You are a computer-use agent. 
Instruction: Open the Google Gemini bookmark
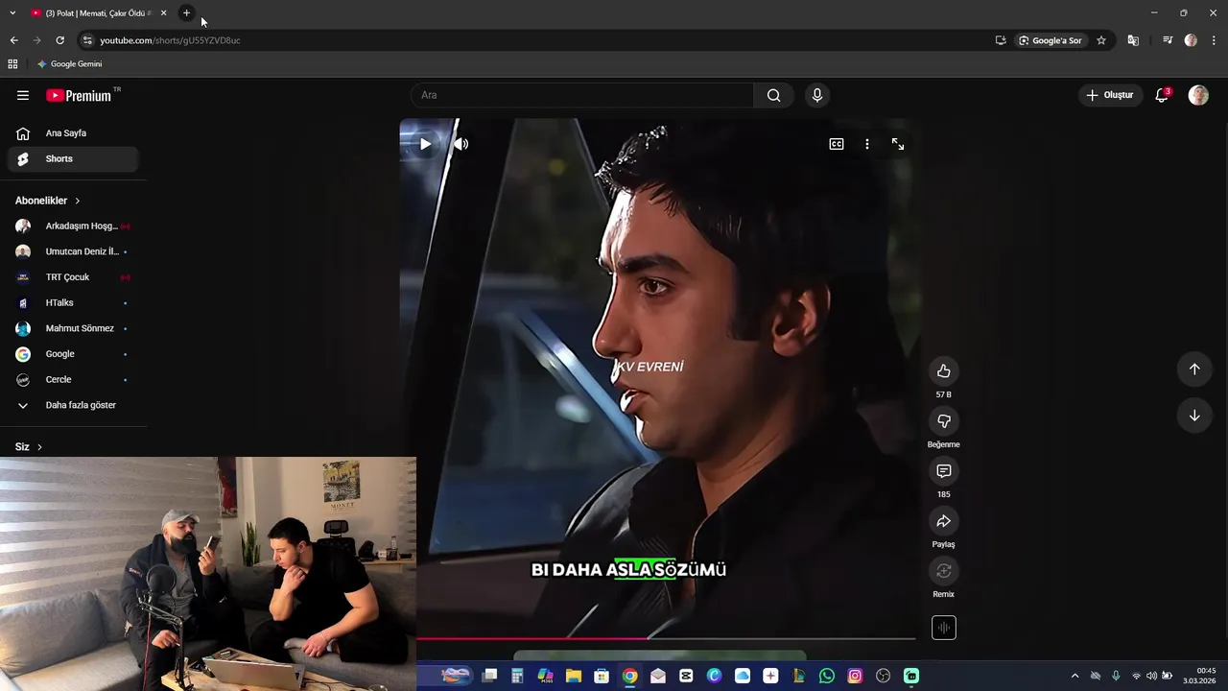[x=69, y=64]
